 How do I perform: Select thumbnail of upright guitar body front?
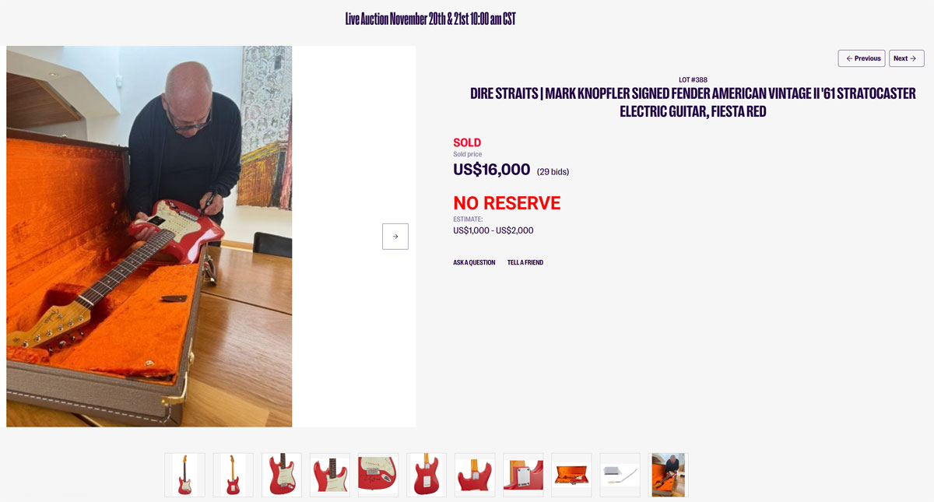(281, 475)
